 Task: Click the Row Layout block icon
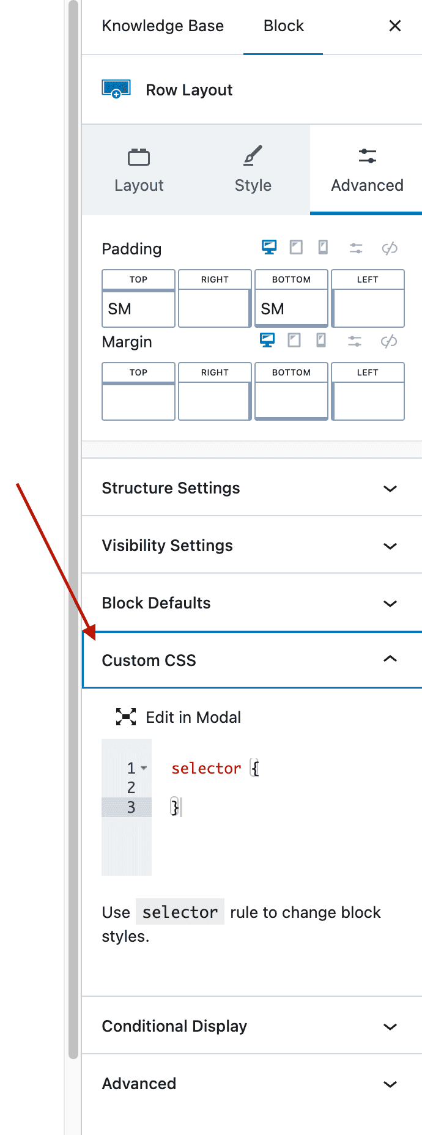(116, 89)
